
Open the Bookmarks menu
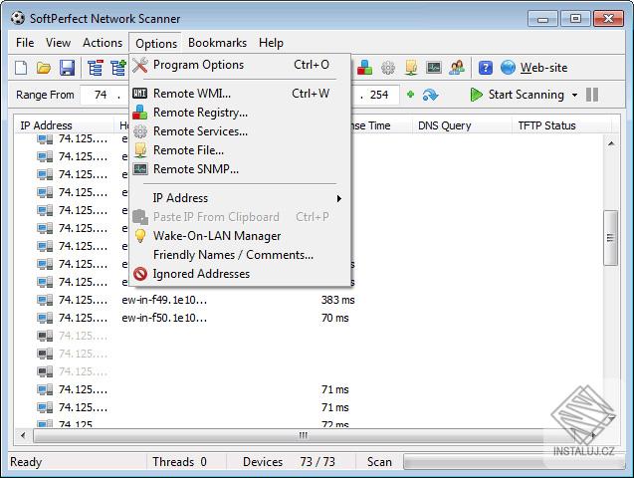[x=217, y=43]
